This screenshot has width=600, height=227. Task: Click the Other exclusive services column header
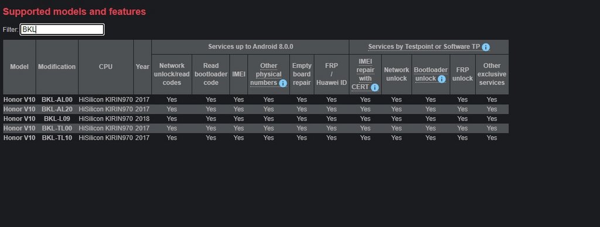tap(492, 74)
